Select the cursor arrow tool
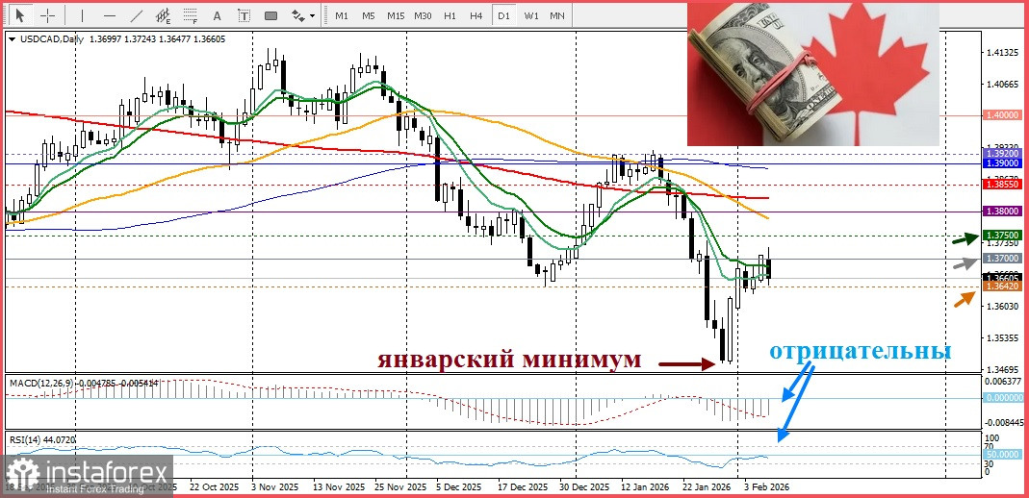Viewport: 1029px width, 498px height. pyautogui.click(x=21, y=15)
